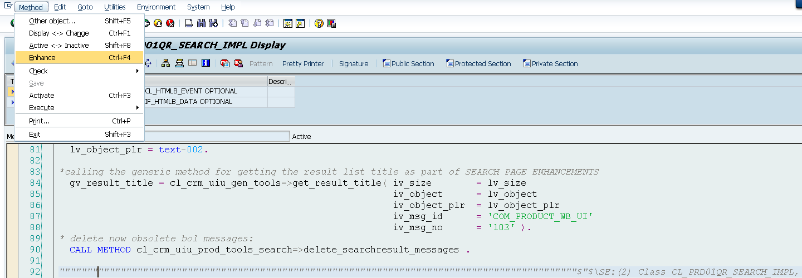Click the blue information icon
Screen dimensions: 802x278
[x=206, y=63]
